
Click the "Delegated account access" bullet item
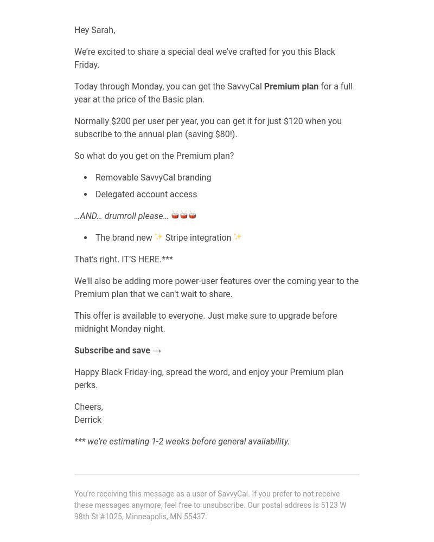click(146, 195)
